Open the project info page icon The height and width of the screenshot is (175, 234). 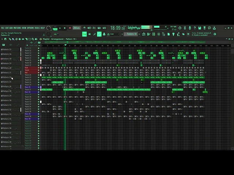169,34
